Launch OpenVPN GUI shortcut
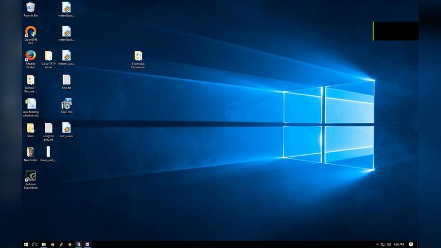 [30, 35]
